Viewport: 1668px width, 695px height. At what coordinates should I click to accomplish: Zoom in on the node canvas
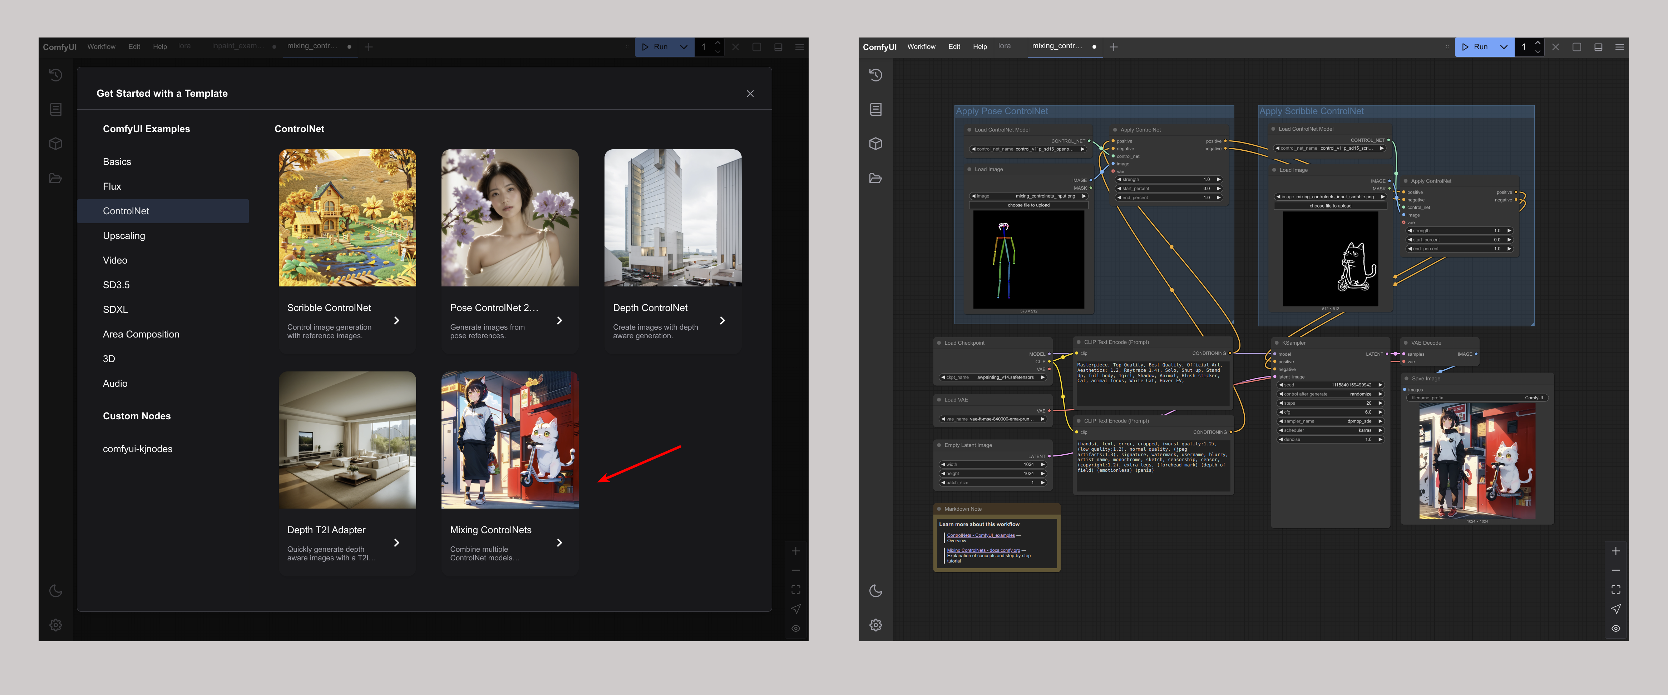tap(1615, 551)
